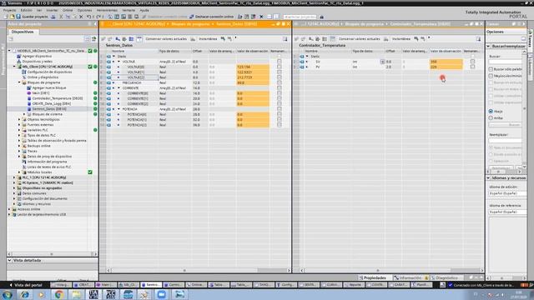Open the Edición menu
This screenshot has width=534, height=300.
[x=26, y=10]
